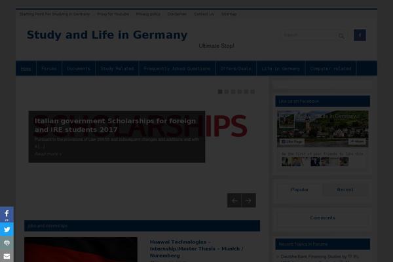The image size is (393, 262).
Task: Click the Facebook page cover photo
Action: pos(322,129)
